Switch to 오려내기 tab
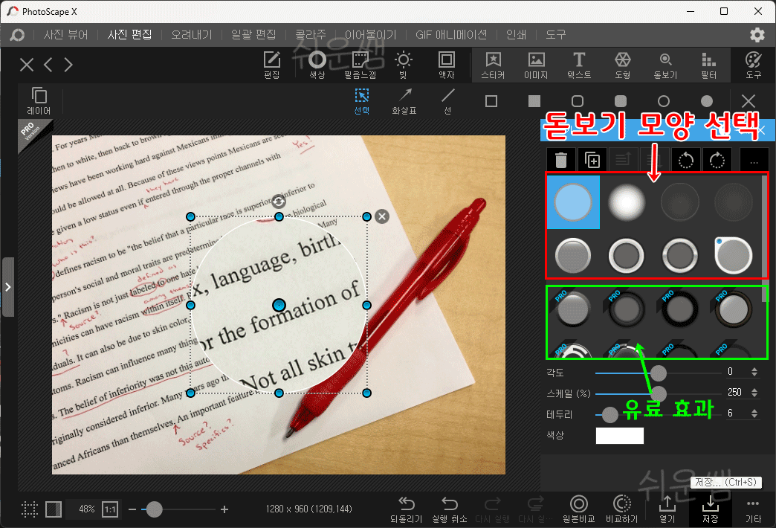This screenshot has width=776, height=528. point(192,35)
